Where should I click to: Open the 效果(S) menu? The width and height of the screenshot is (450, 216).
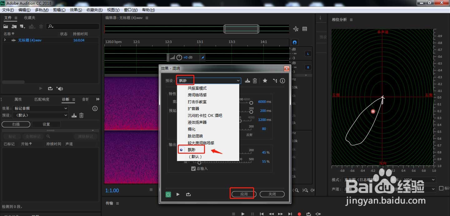click(x=76, y=10)
